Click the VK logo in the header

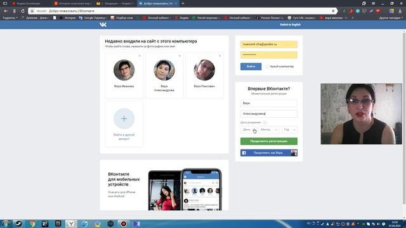pyautogui.click(x=103, y=25)
